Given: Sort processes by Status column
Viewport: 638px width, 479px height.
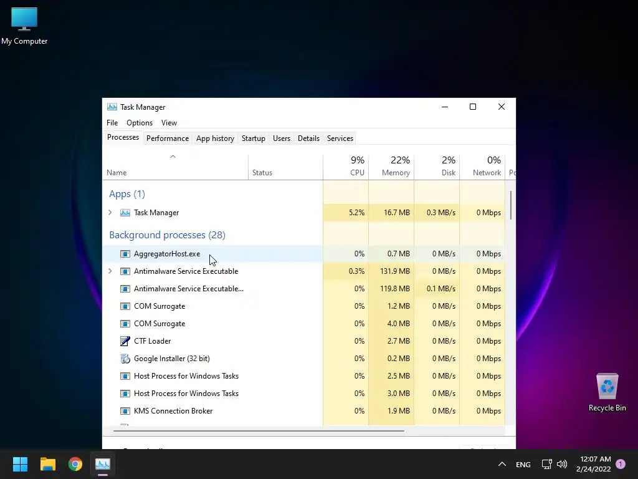Looking at the screenshot, I should tap(285, 167).
